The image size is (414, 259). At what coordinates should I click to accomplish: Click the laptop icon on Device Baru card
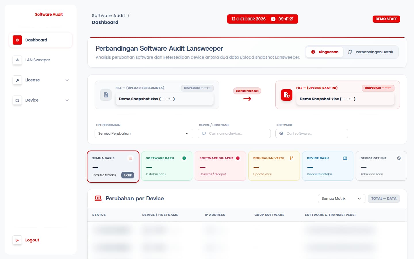coord(345,158)
